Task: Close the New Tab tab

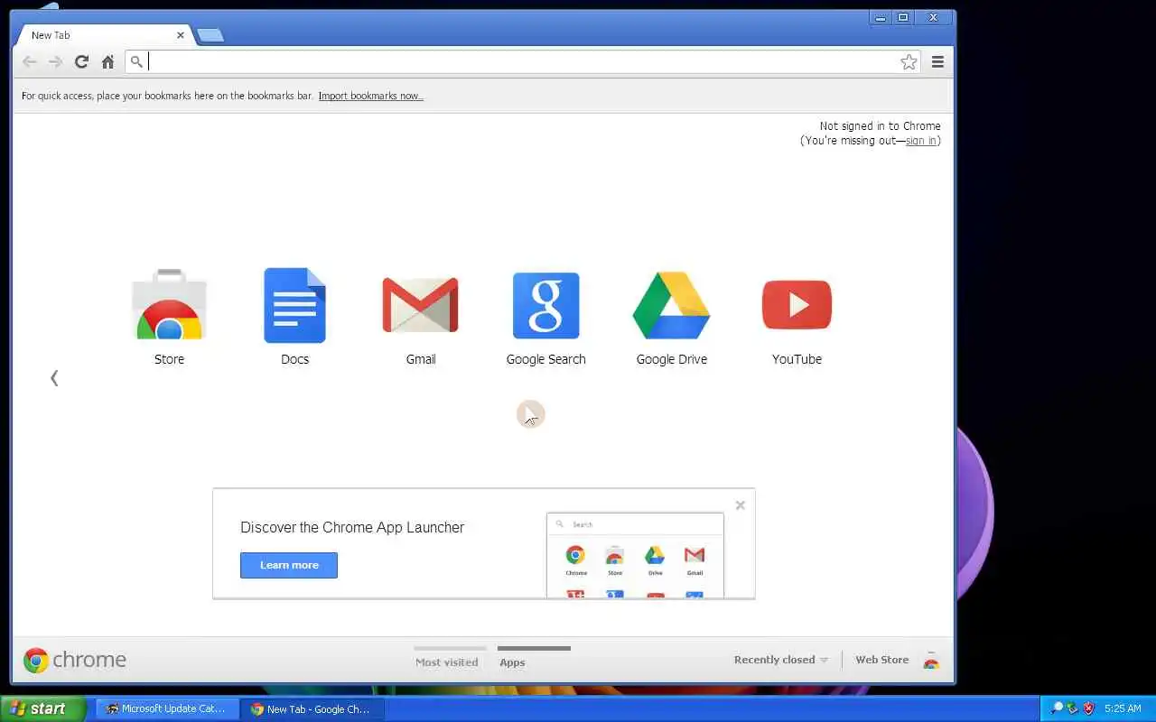Action: [x=181, y=35]
